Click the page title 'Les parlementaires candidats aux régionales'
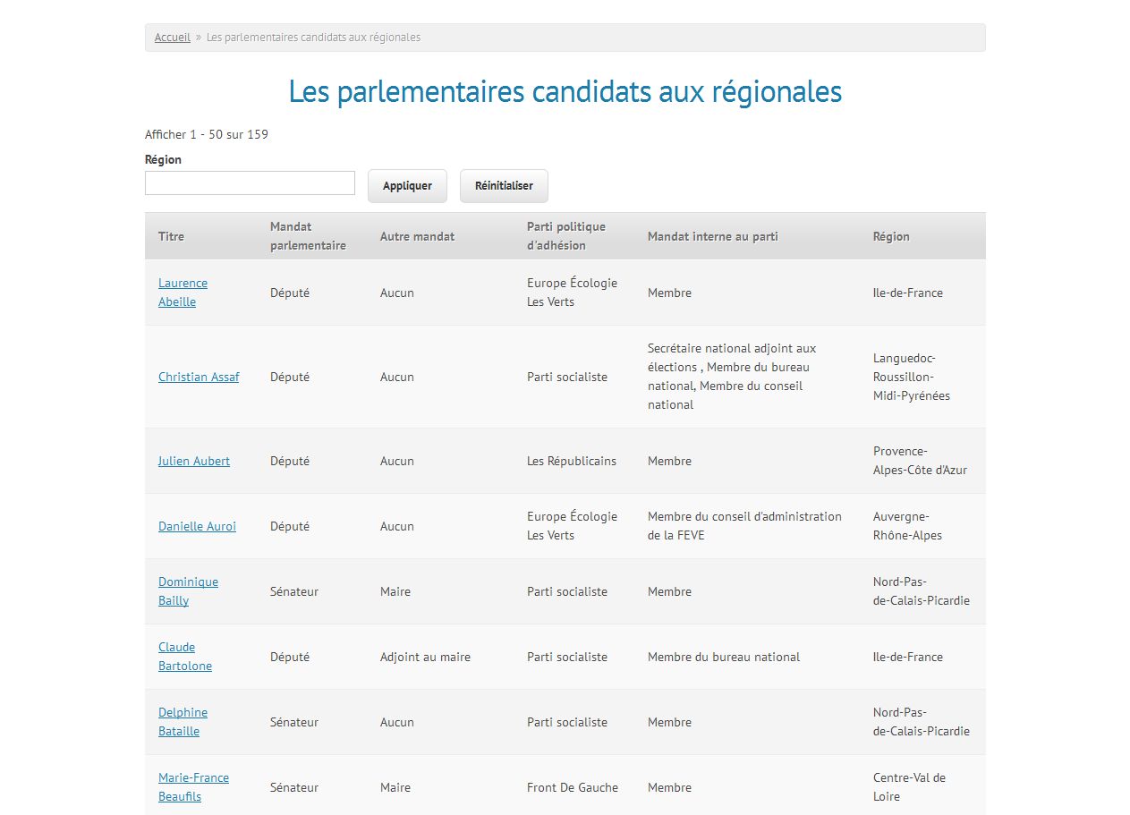The height and width of the screenshot is (815, 1130). pos(565,91)
